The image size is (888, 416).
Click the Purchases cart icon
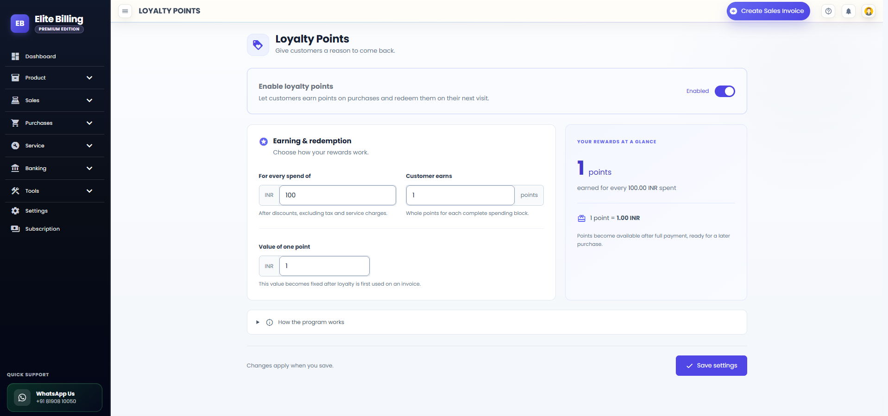(15, 123)
